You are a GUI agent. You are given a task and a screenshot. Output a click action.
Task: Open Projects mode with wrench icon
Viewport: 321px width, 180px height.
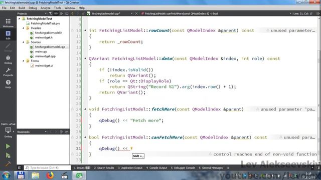[8, 71]
